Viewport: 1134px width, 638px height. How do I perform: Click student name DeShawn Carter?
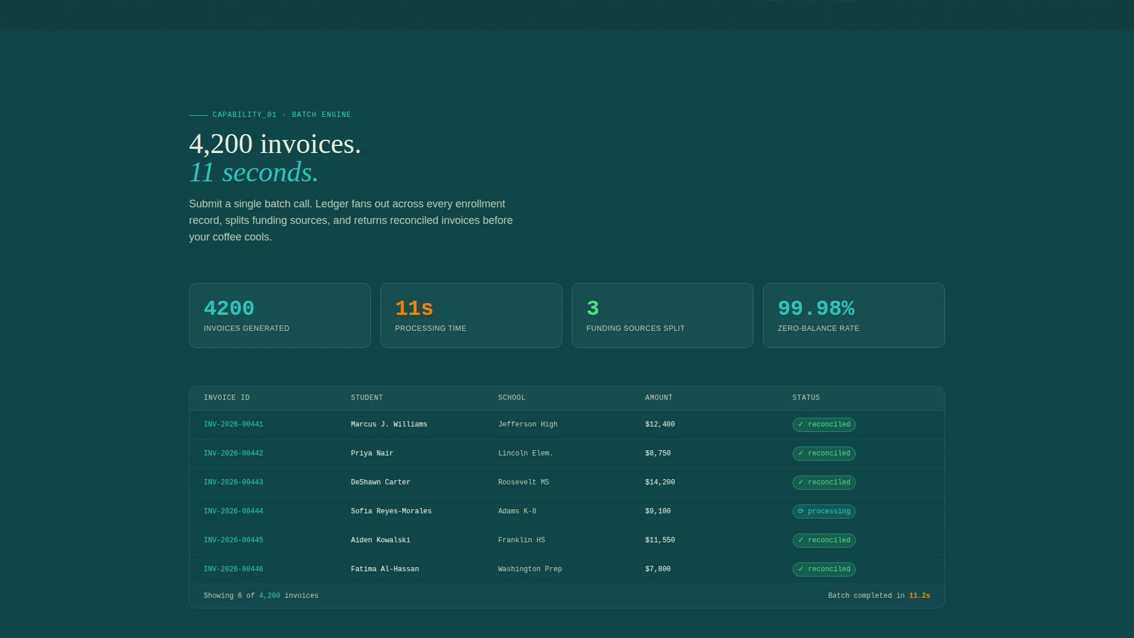click(x=380, y=482)
